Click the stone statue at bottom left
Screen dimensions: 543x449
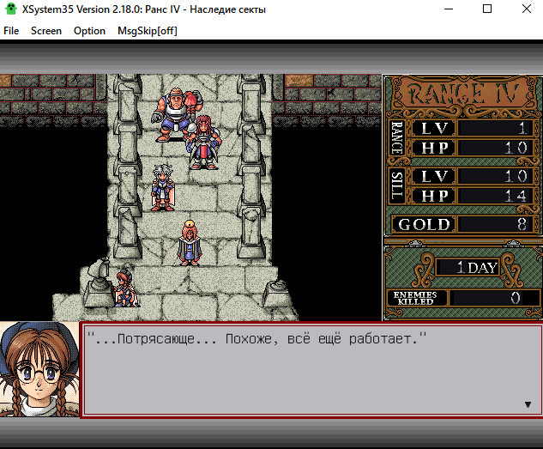[x=98, y=282]
